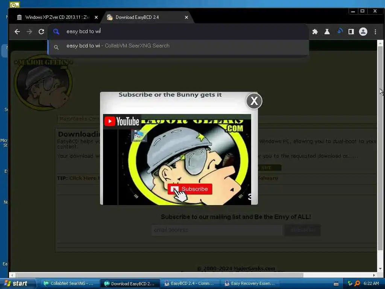The image size is (385, 289).
Task: Click the horizontal scroll-right arrow
Action: coord(374,275)
